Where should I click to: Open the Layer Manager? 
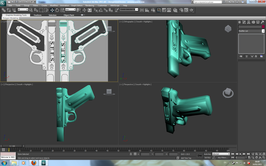153,10
